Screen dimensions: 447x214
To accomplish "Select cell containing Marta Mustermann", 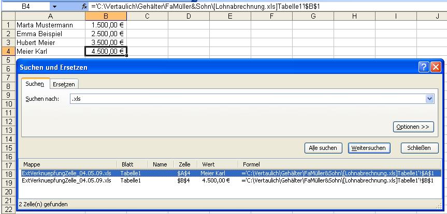I will click(50, 25).
